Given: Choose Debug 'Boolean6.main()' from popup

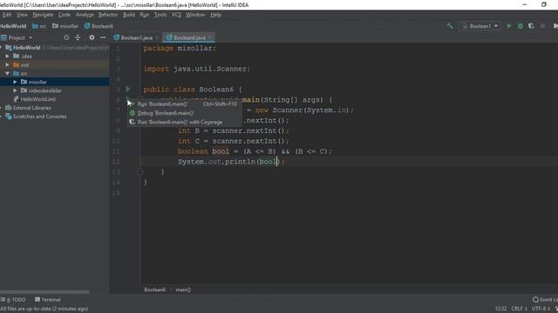Looking at the screenshot, I should 185,113.
